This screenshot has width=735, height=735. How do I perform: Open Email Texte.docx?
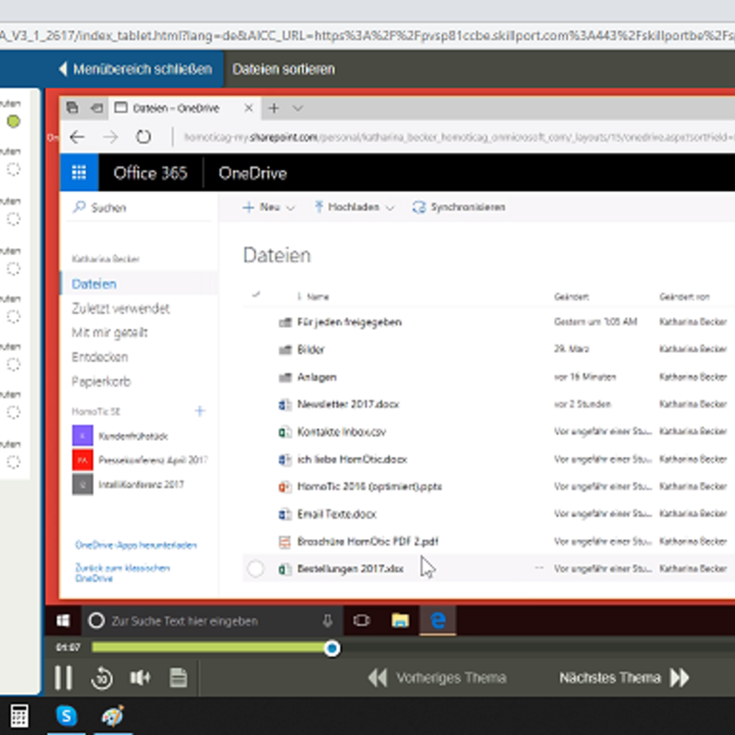[336, 514]
